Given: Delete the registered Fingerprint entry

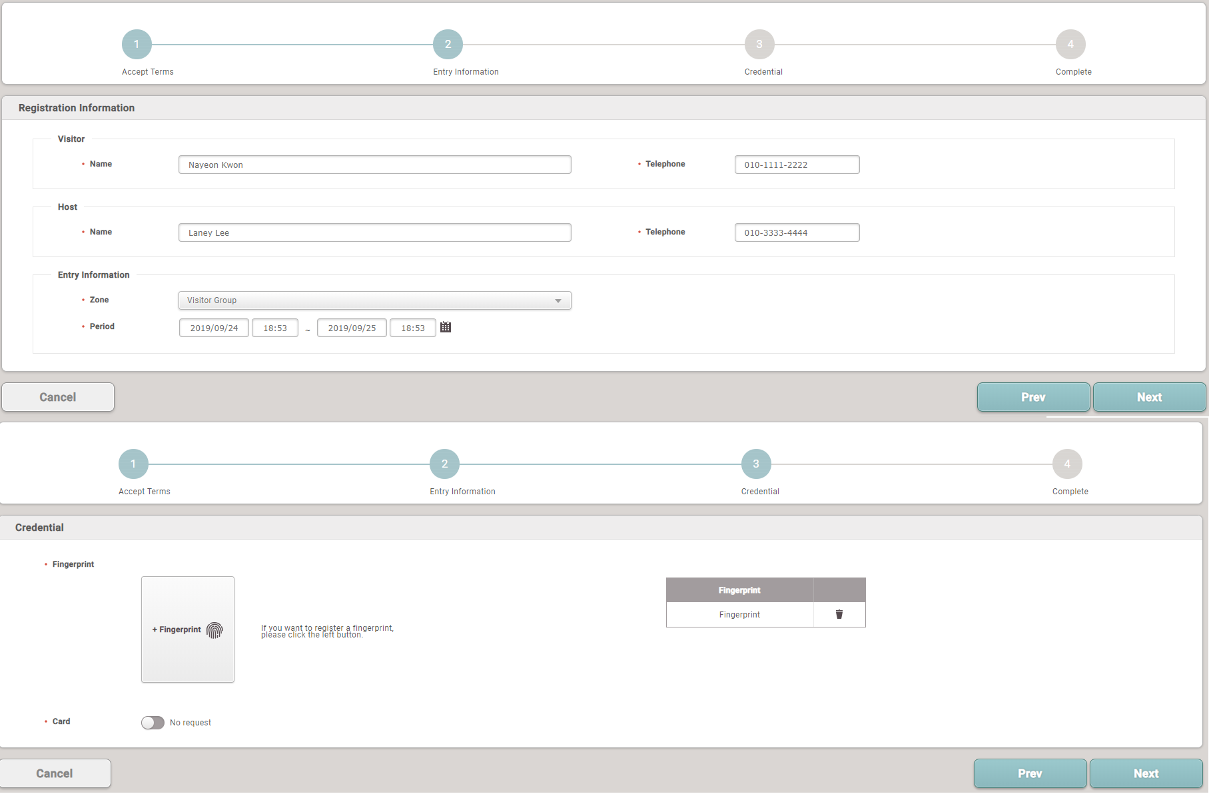Looking at the screenshot, I should click(839, 614).
